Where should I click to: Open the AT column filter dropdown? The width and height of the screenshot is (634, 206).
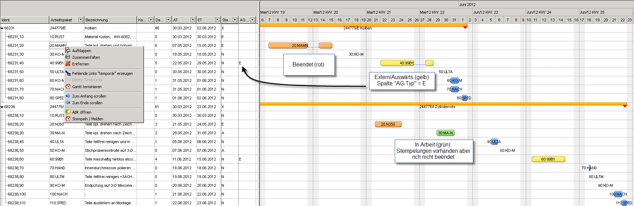pyautogui.click(x=193, y=20)
